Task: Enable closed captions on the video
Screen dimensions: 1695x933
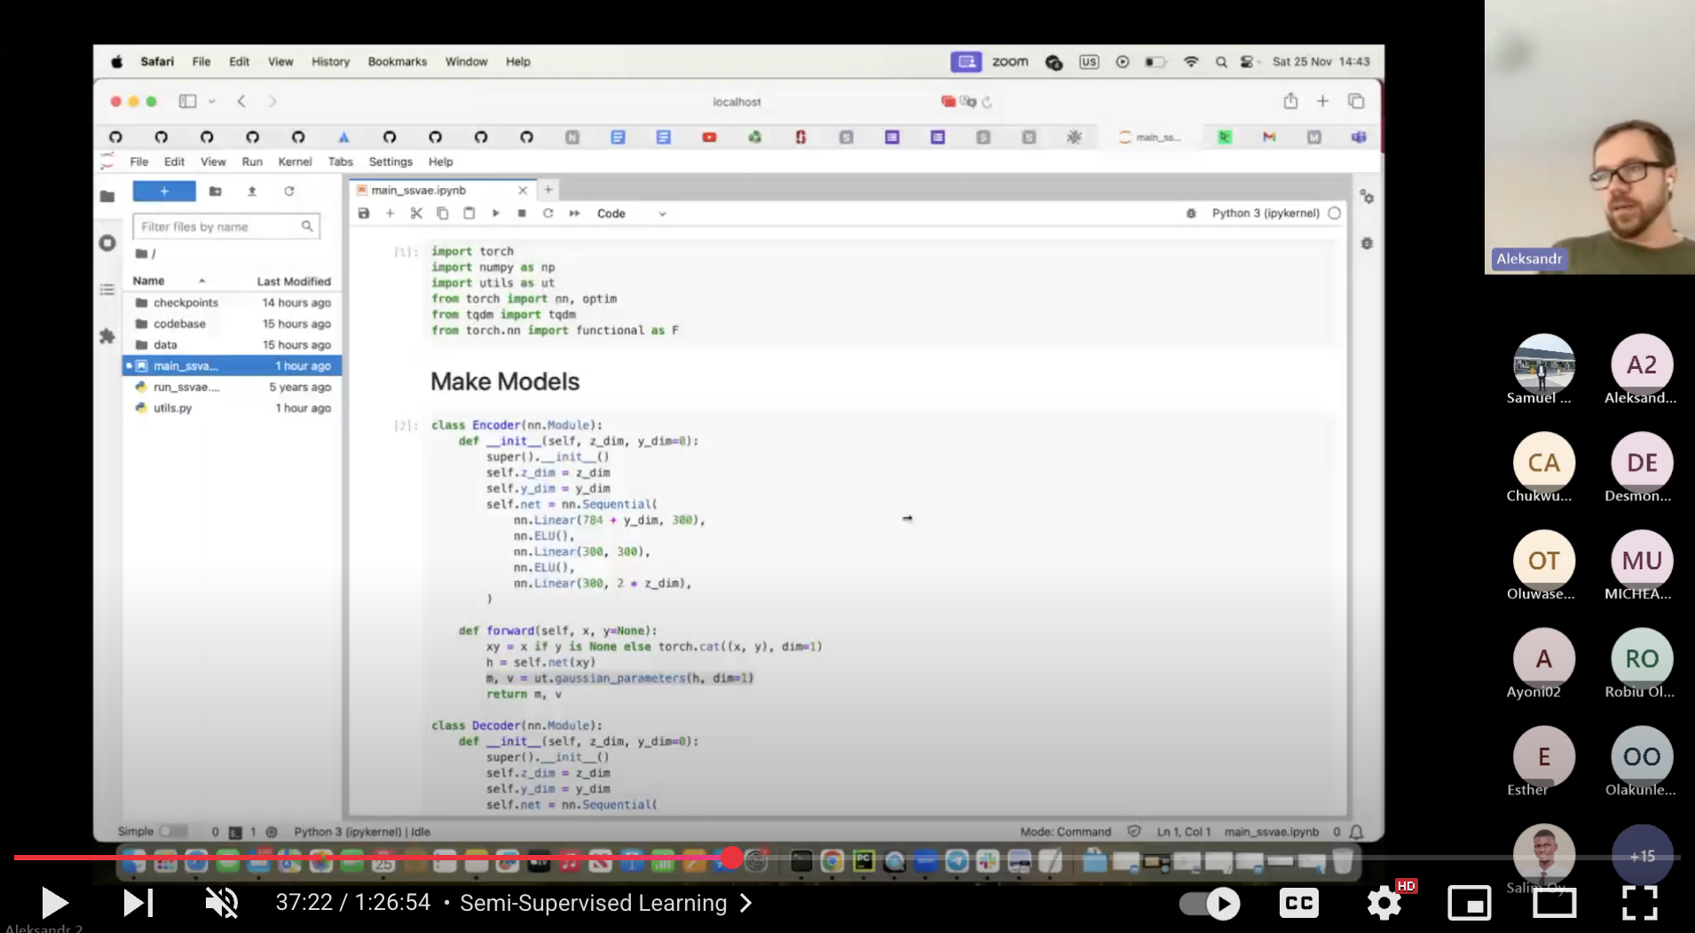Action: pyautogui.click(x=1298, y=903)
